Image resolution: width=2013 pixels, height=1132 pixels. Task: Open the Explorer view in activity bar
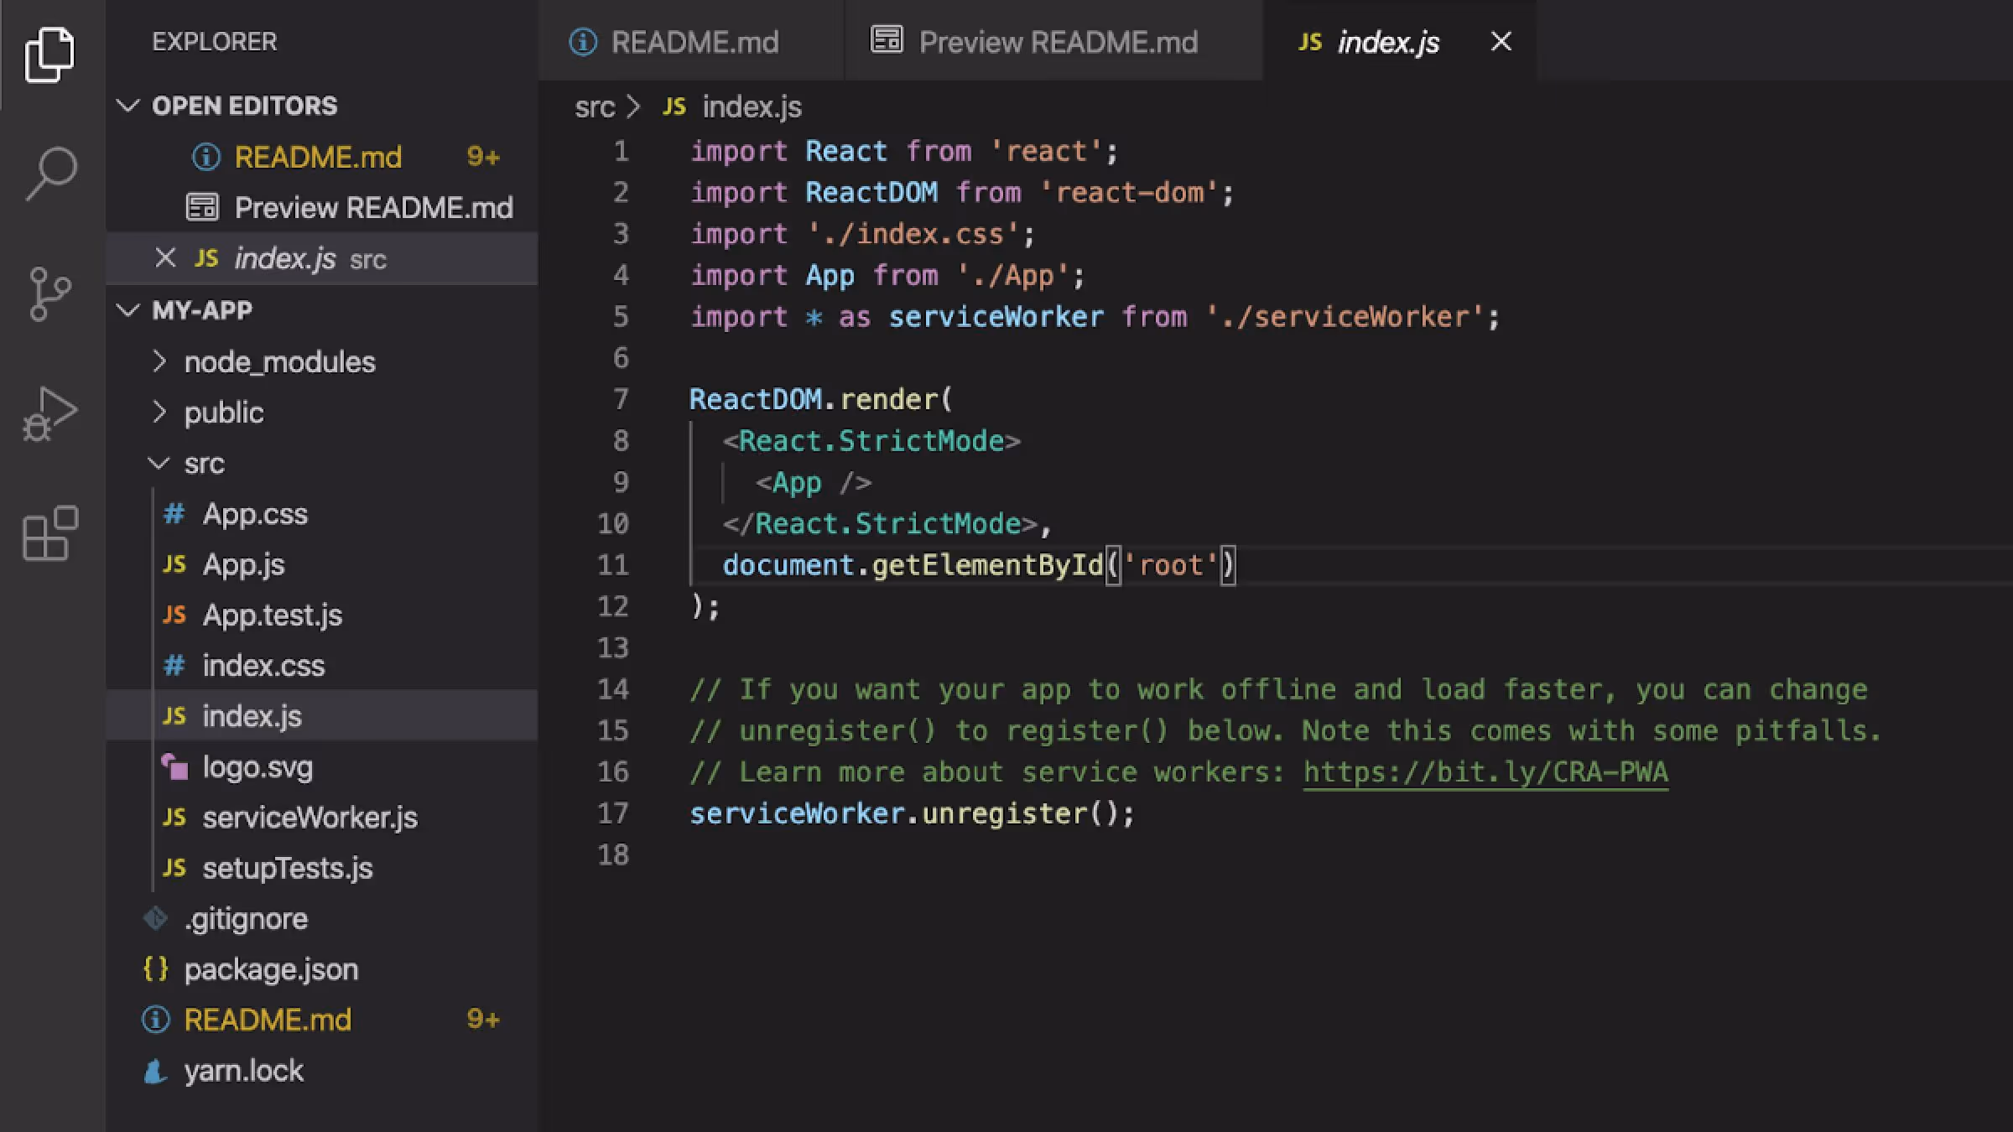click(x=50, y=55)
